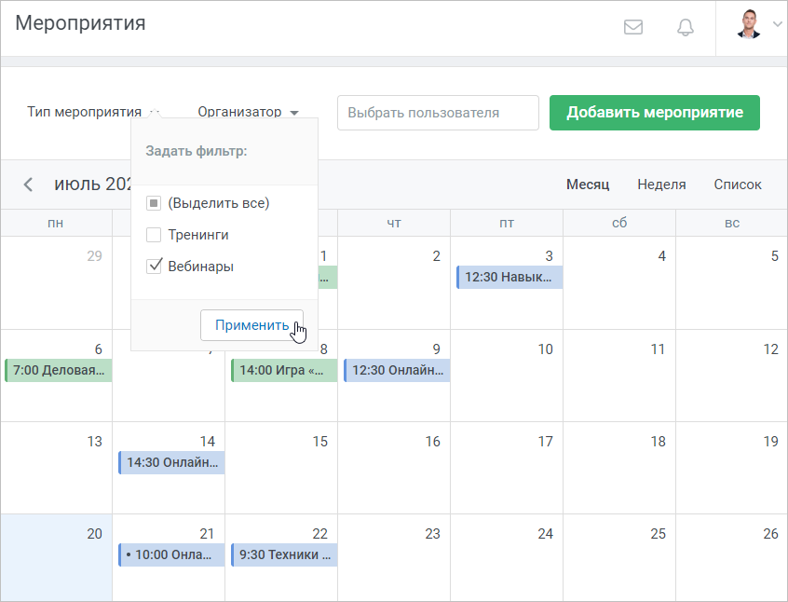The height and width of the screenshot is (602, 788).
Task: Open the 14:30 Онлайн… event on July 14
Action: 171,463
